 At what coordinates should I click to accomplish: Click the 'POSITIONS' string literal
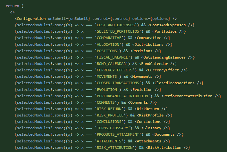pyautogui.click(x=107, y=51)
